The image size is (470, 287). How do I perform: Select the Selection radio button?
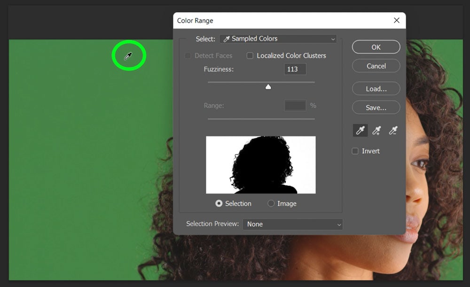219,203
